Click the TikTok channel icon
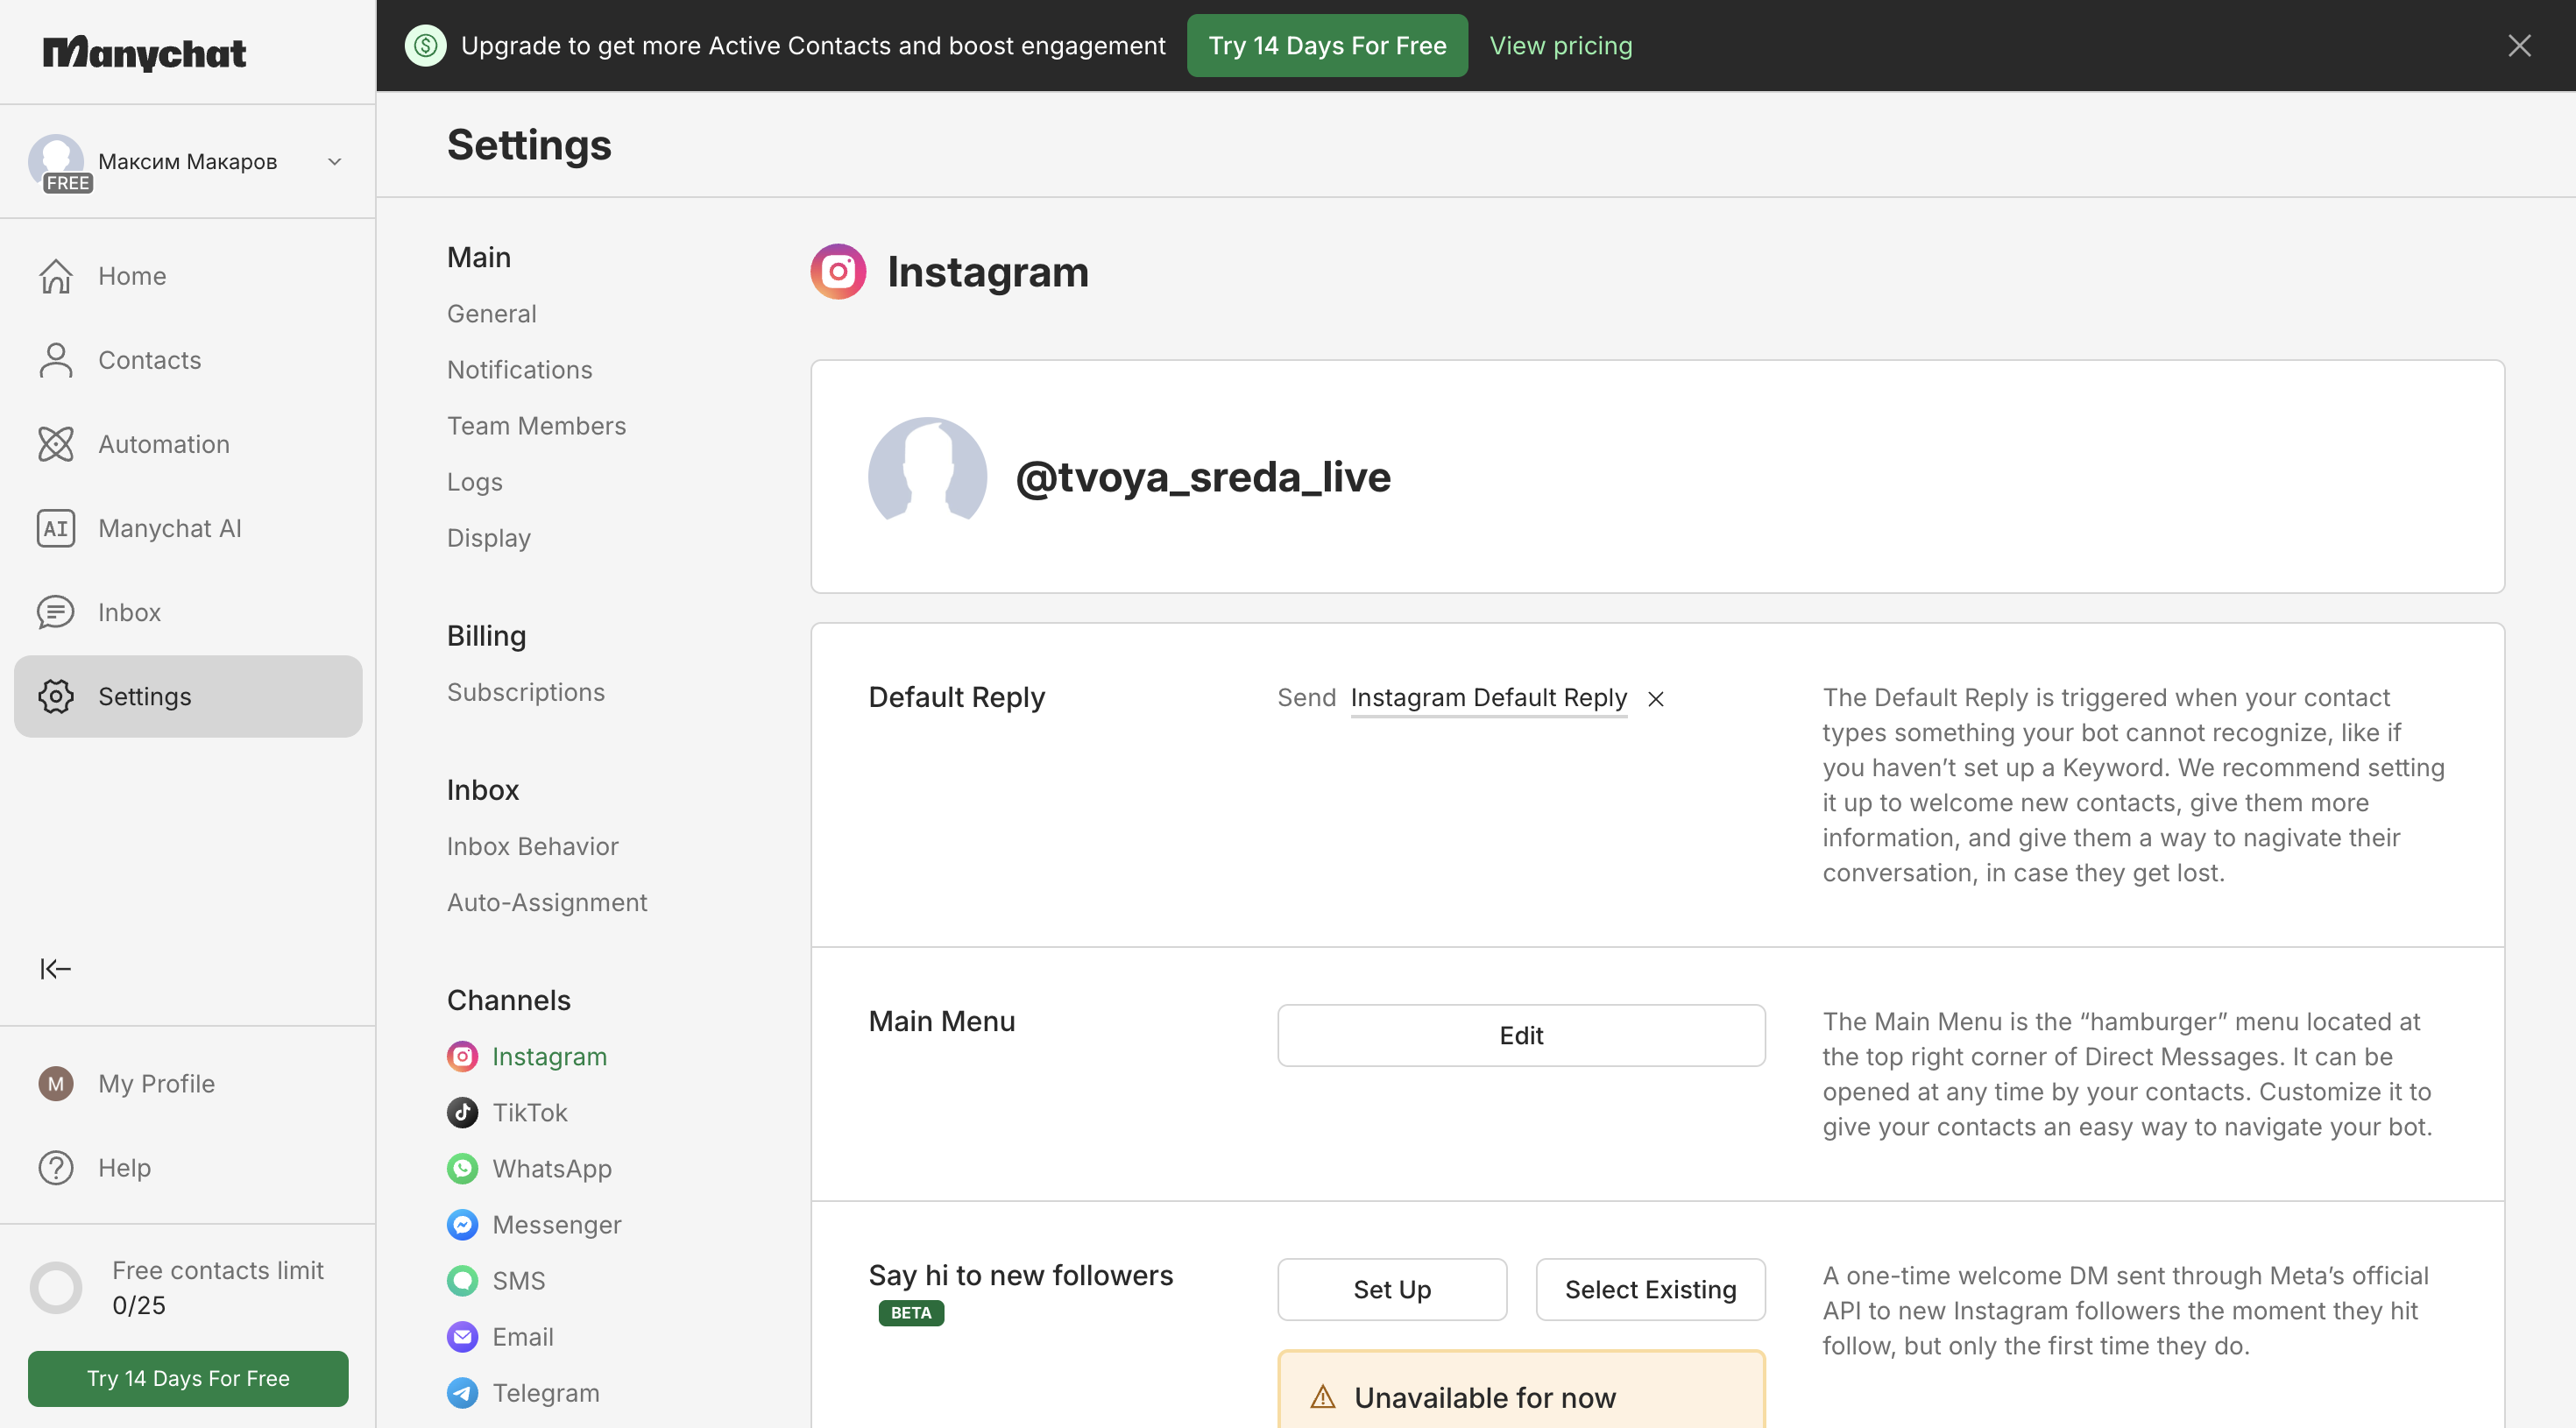Image resolution: width=2576 pixels, height=1428 pixels. pyautogui.click(x=462, y=1112)
